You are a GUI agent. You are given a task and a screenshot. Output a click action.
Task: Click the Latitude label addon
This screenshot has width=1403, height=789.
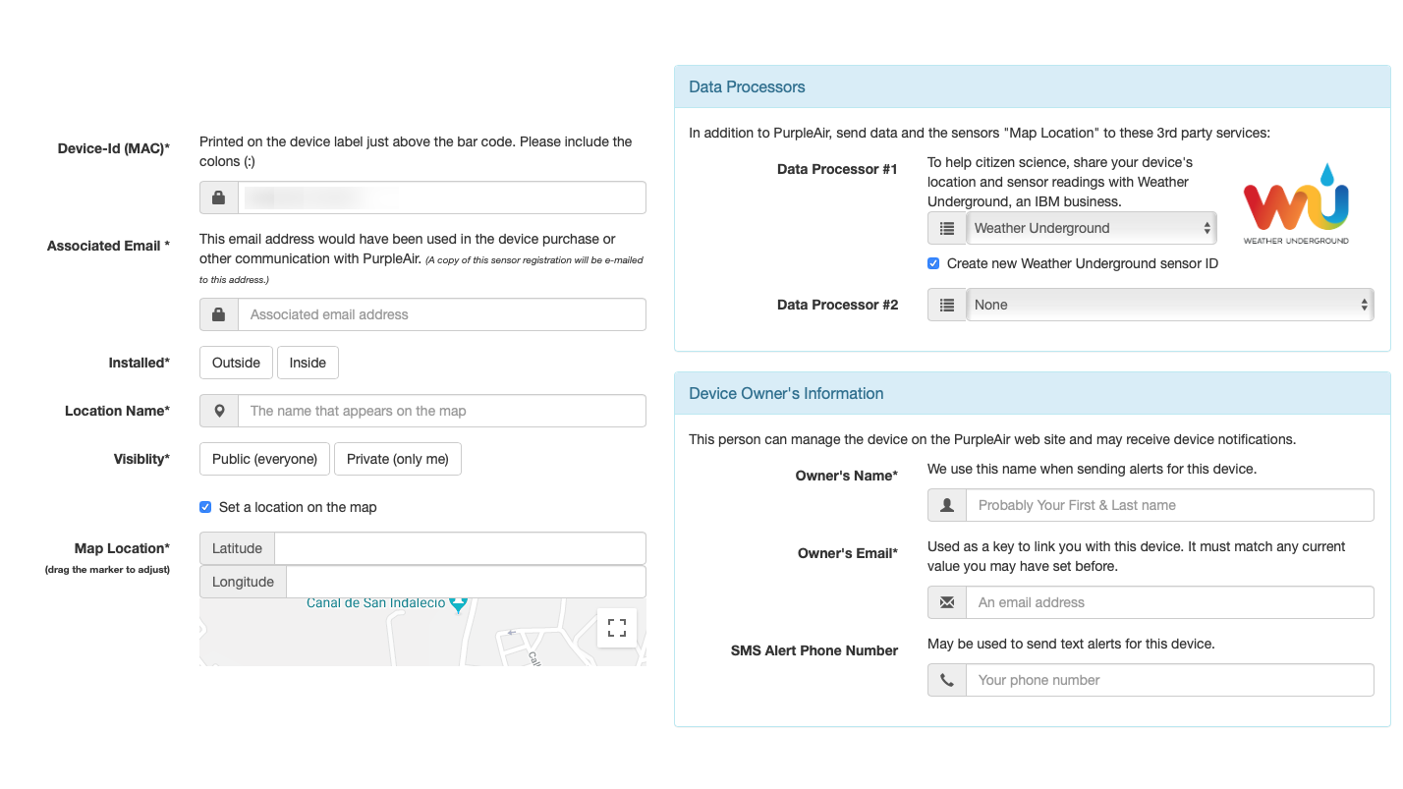[x=237, y=548]
